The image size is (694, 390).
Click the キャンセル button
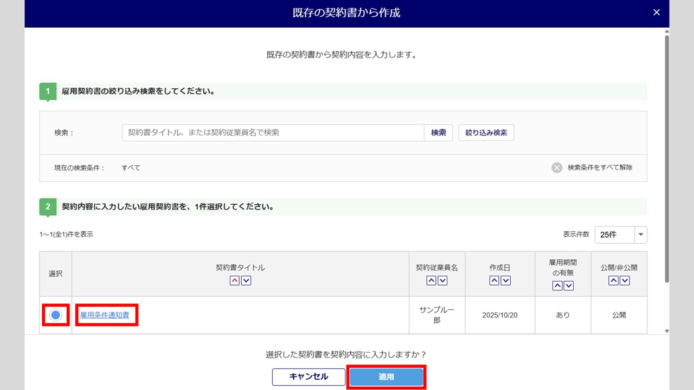tap(309, 377)
